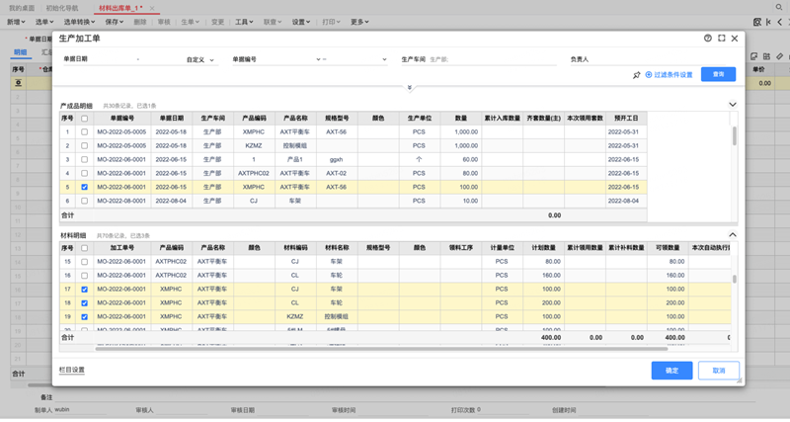This screenshot has width=790, height=422.
Task: Uncheck material row 18 CL 车轮
Action: pos(84,303)
